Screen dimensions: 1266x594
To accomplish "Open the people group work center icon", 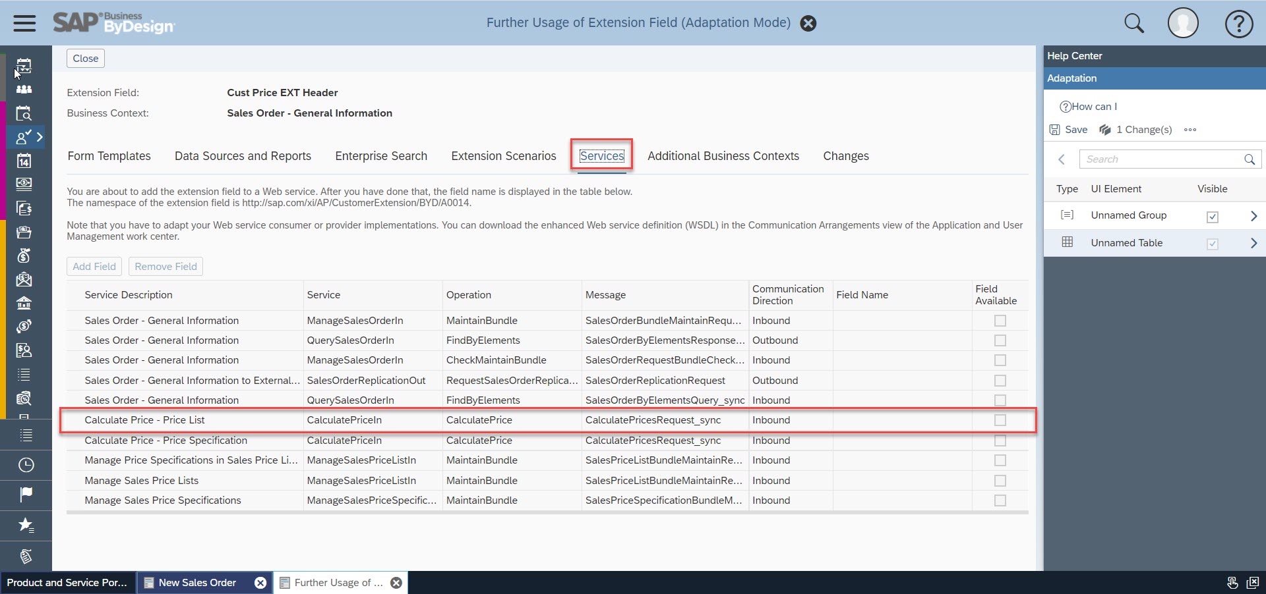I will pyautogui.click(x=24, y=89).
